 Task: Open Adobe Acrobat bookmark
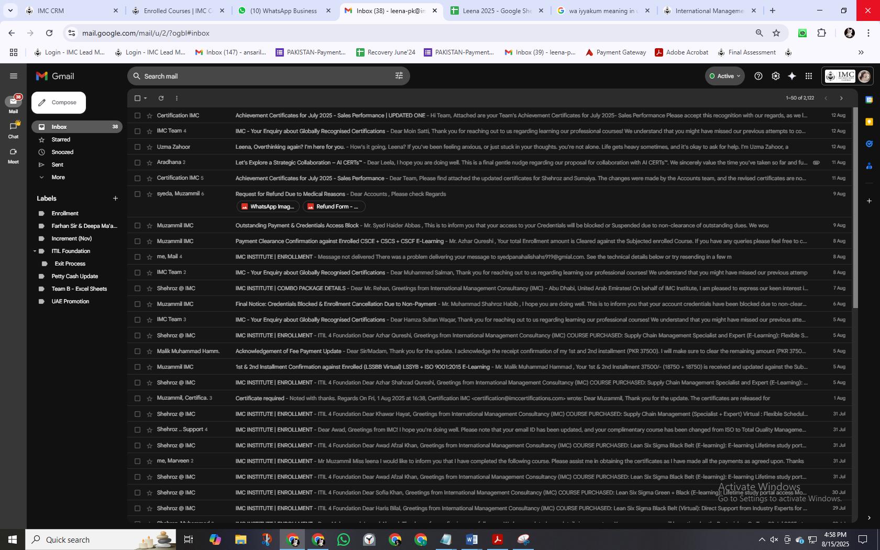681,52
